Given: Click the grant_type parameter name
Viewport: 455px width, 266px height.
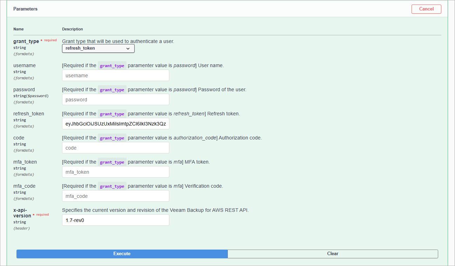Looking at the screenshot, I should [x=26, y=41].
